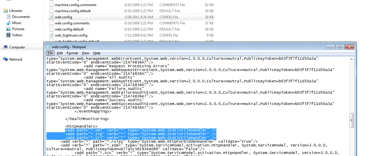Viewport: 368px width, 156px height.
Task: Click the 7/13/2009 9:42 PM date cell
Action: 139,35
